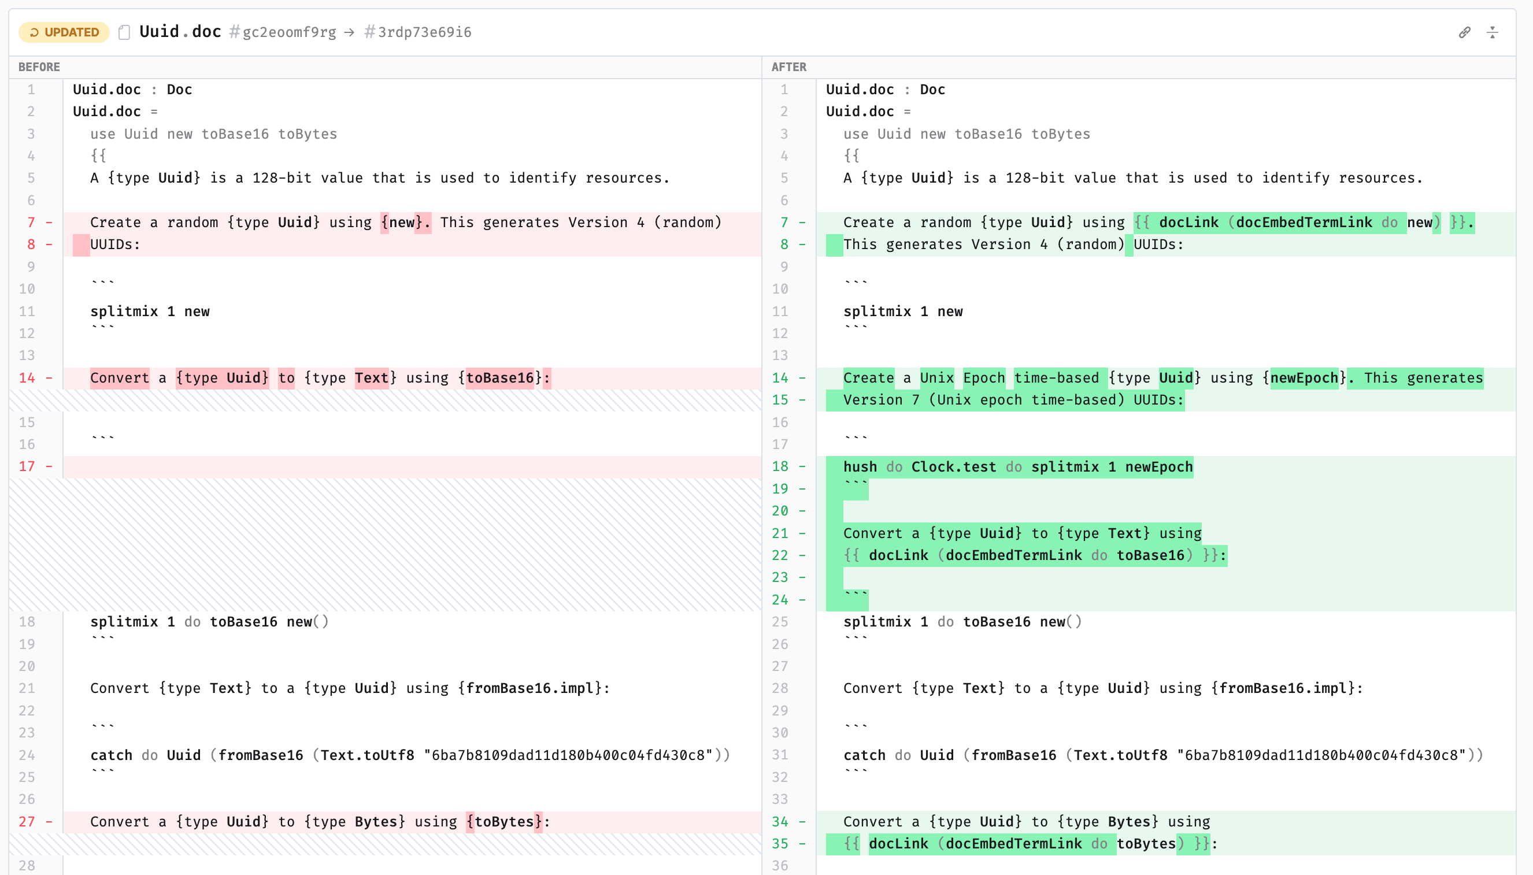Click removed line number 7 in BEFORE
The width and height of the screenshot is (1533, 875).
pyautogui.click(x=31, y=223)
